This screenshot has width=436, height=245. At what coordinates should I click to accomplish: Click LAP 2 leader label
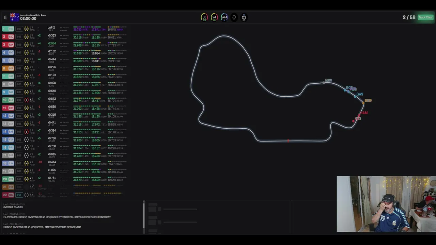click(x=51, y=28)
